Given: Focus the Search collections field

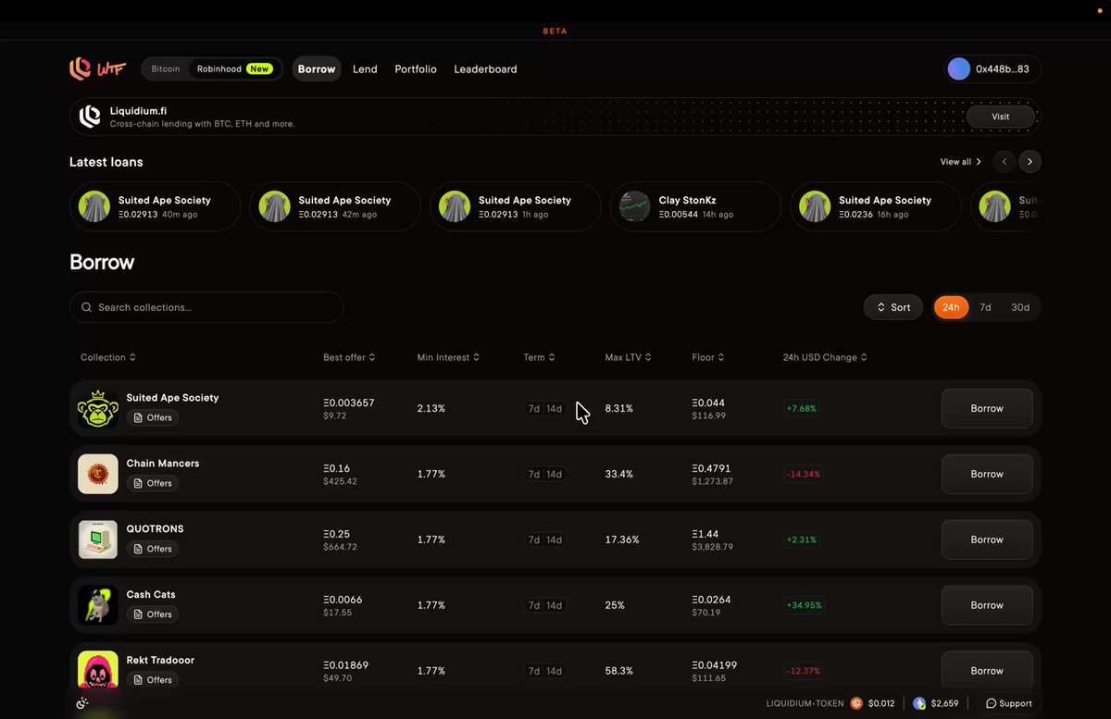Looking at the screenshot, I should (x=206, y=307).
